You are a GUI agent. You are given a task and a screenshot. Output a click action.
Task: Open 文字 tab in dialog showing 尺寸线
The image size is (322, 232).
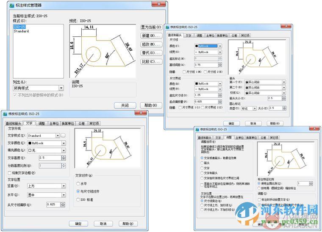pos(189,35)
